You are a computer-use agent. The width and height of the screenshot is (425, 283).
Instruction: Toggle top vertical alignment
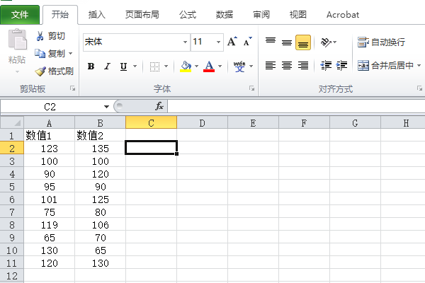tap(271, 42)
